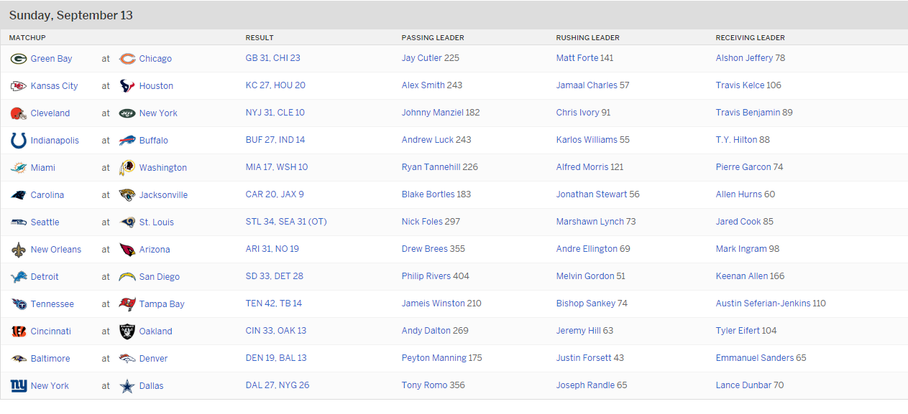View the DAL 27, NYG 26 game result
This screenshot has height=414, width=908.
277,385
